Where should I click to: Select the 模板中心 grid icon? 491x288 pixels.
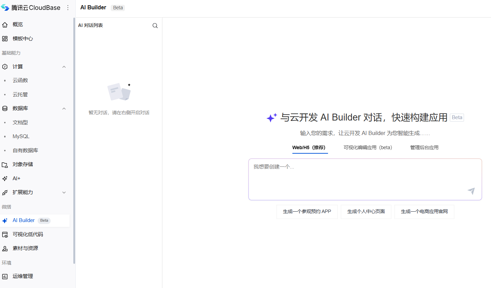click(x=5, y=38)
